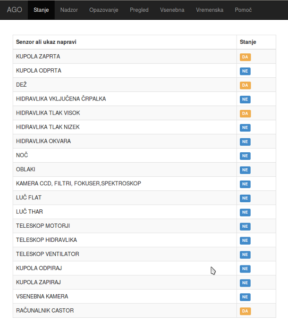This screenshot has height=322, width=288.
Task: Click the Senzor ali ukaz napravi header
Action: pyautogui.click(x=46, y=42)
